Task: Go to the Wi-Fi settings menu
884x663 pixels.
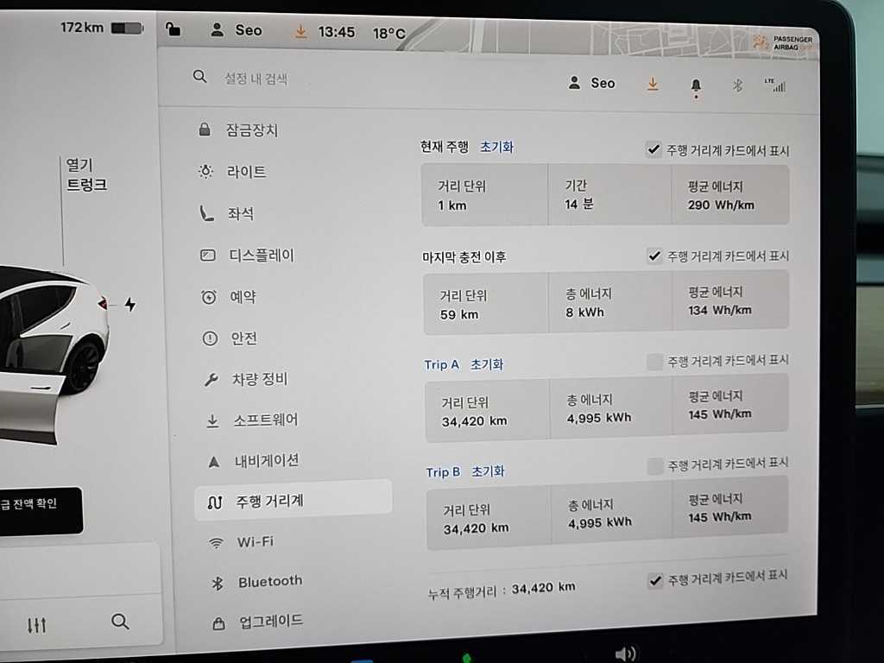Action: click(x=255, y=542)
